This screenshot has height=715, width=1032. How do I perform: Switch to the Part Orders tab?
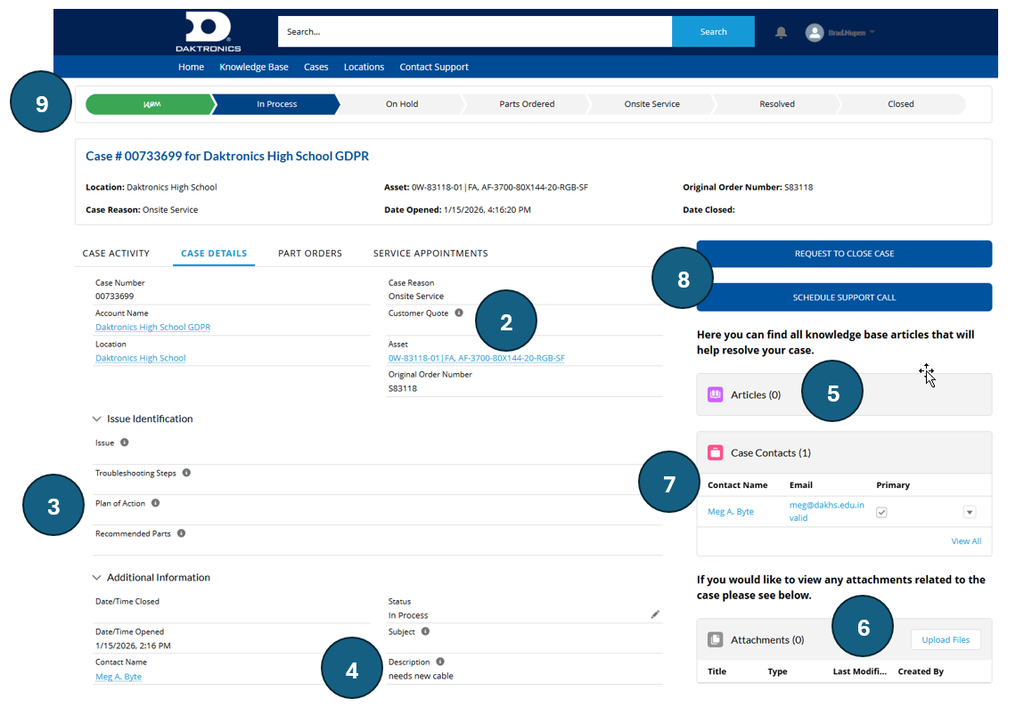(310, 253)
